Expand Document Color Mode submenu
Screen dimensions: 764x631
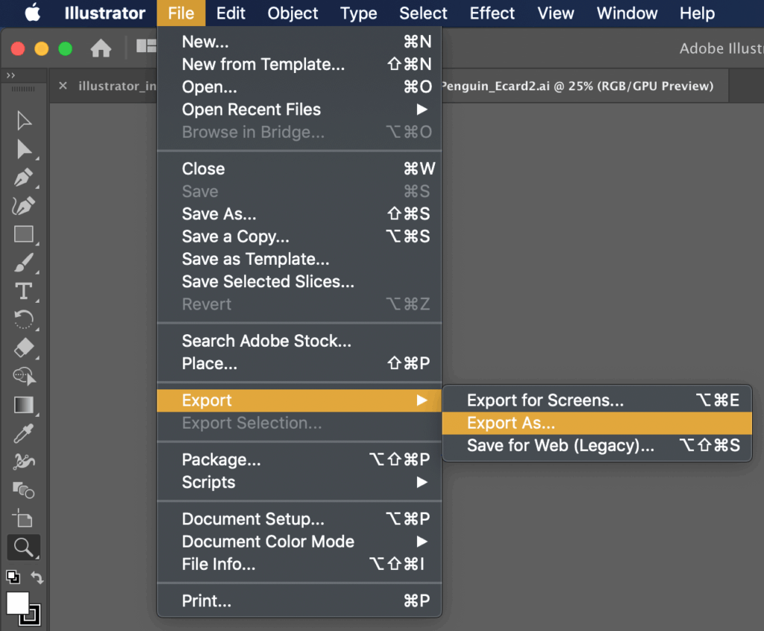[x=299, y=541]
